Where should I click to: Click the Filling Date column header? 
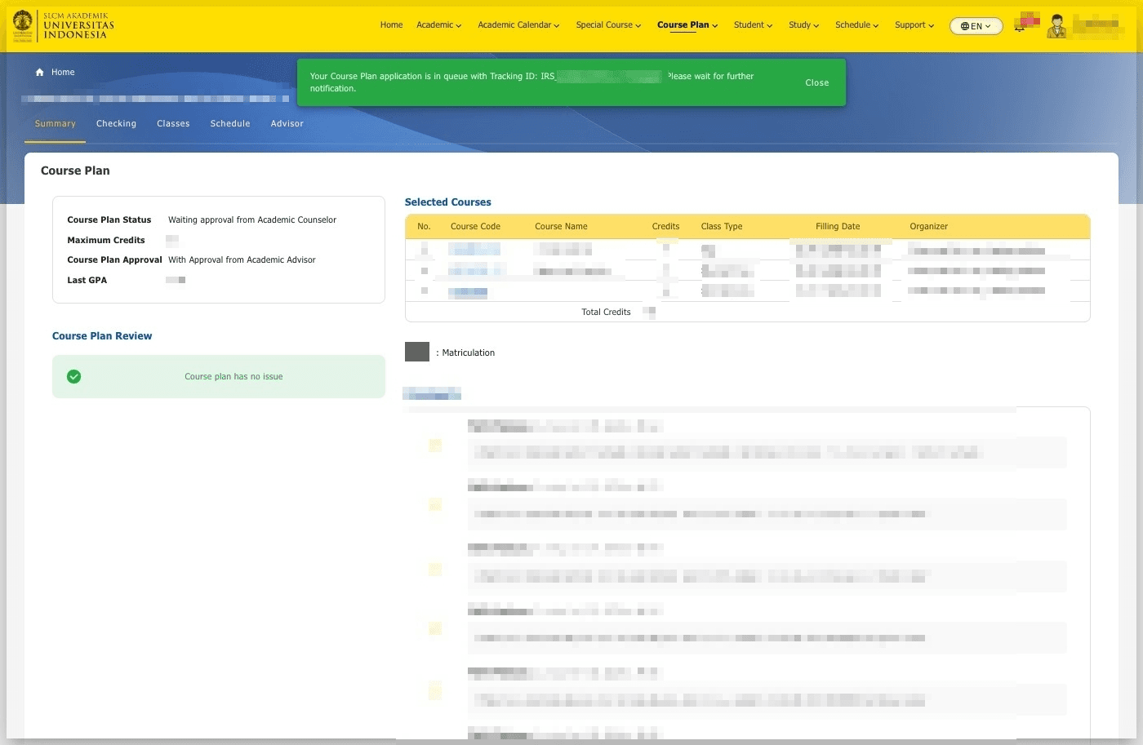coord(838,227)
